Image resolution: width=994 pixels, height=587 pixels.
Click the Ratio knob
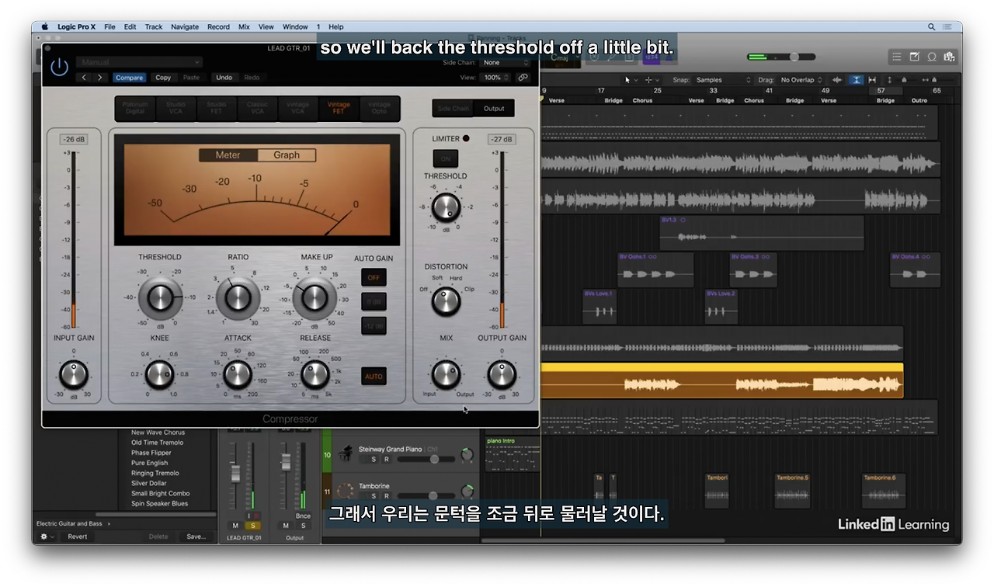pos(238,297)
